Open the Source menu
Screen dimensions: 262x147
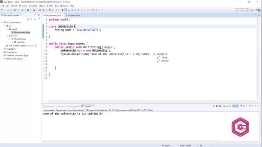(x=14, y=6)
